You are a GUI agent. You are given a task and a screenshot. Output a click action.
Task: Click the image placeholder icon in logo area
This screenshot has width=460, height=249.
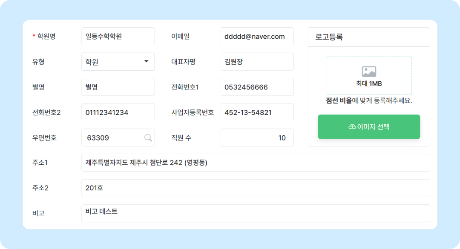(x=369, y=72)
